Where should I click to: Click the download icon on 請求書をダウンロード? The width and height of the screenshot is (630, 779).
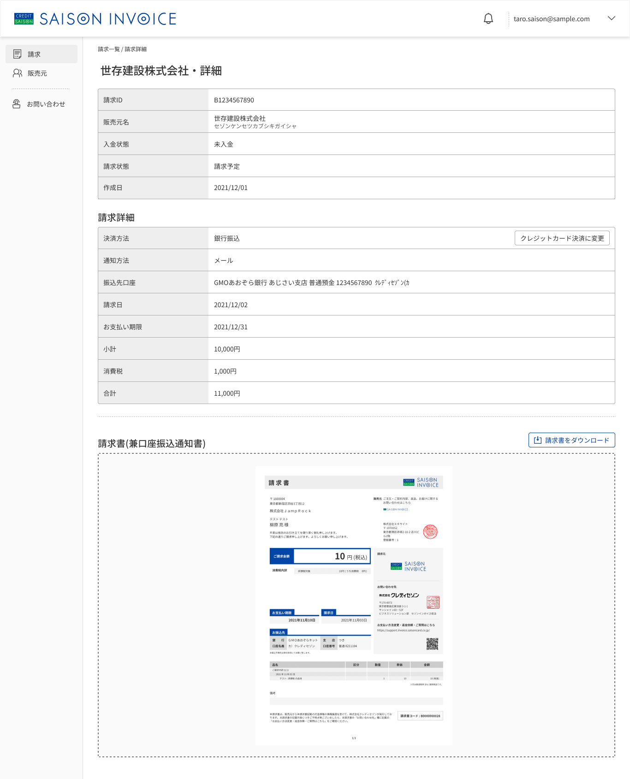538,440
